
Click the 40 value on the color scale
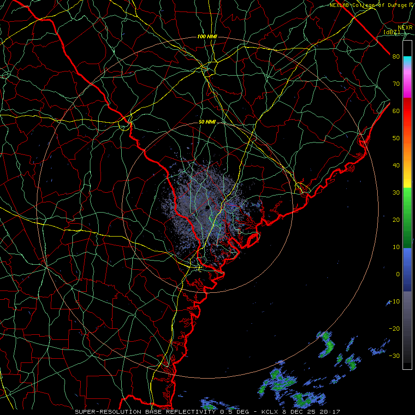[396, 166]
